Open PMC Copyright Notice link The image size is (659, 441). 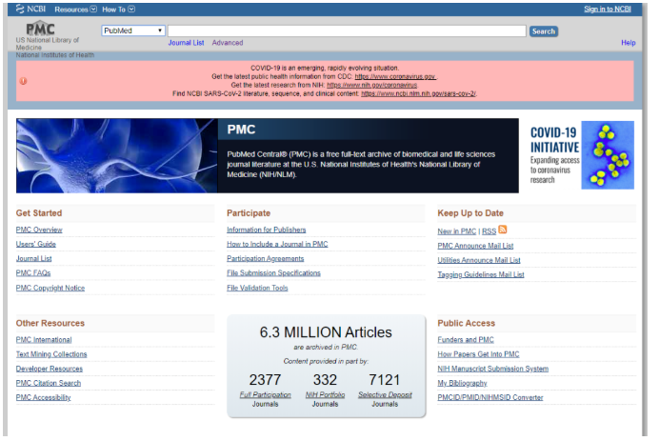click(x=50, y=288)
